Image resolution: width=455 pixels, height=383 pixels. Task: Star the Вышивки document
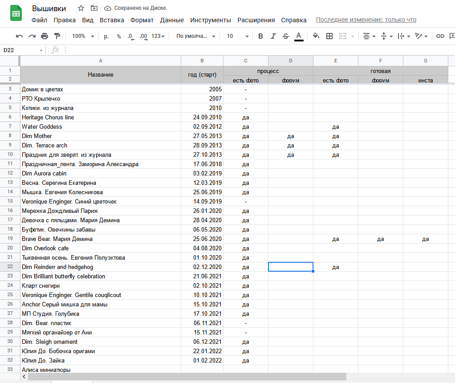[81, 8]
